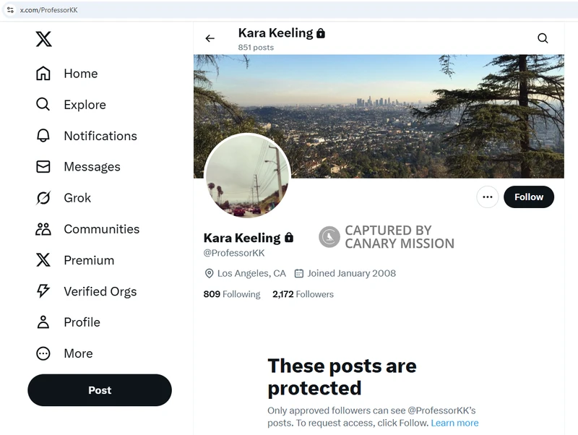578x435 pixels.
Task: Open Explore magnifier icon
Action: [x=43, y=104]
